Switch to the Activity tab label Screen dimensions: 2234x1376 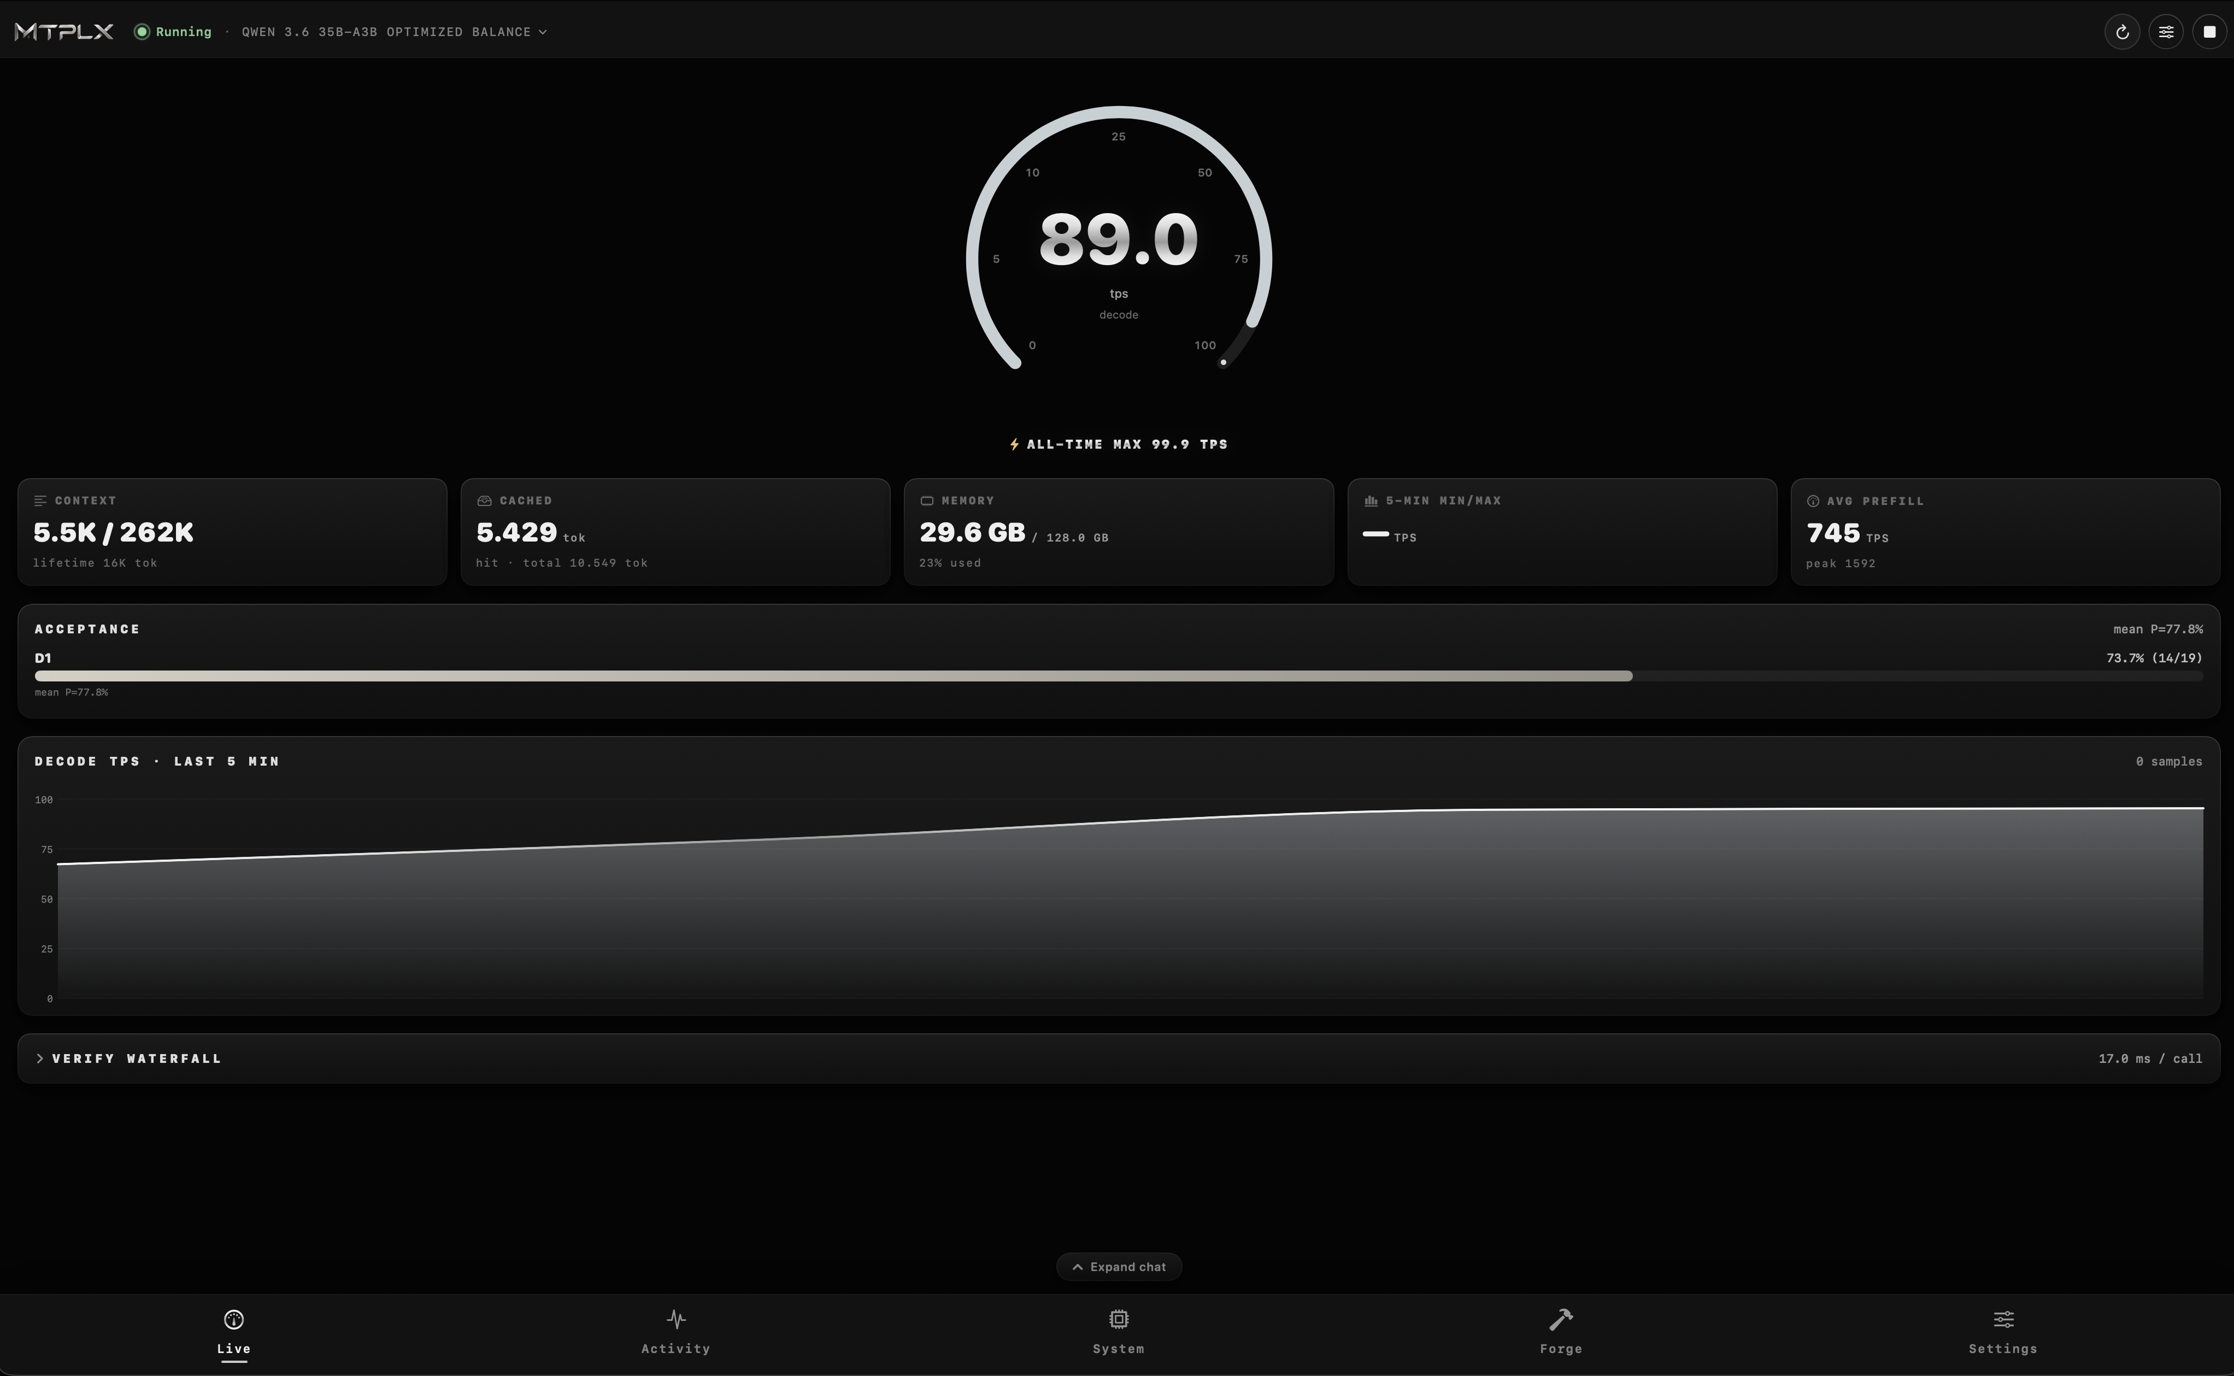[x=676, y=1349]
